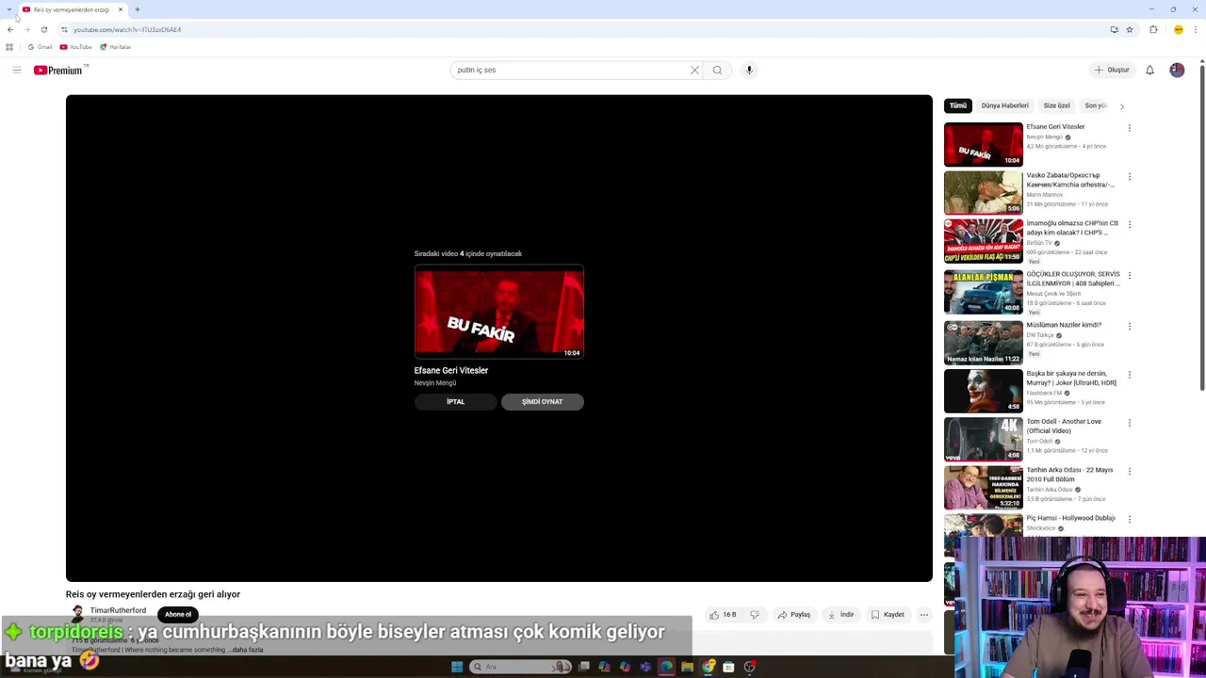Like the video with thumbs up

coord(723,615)
